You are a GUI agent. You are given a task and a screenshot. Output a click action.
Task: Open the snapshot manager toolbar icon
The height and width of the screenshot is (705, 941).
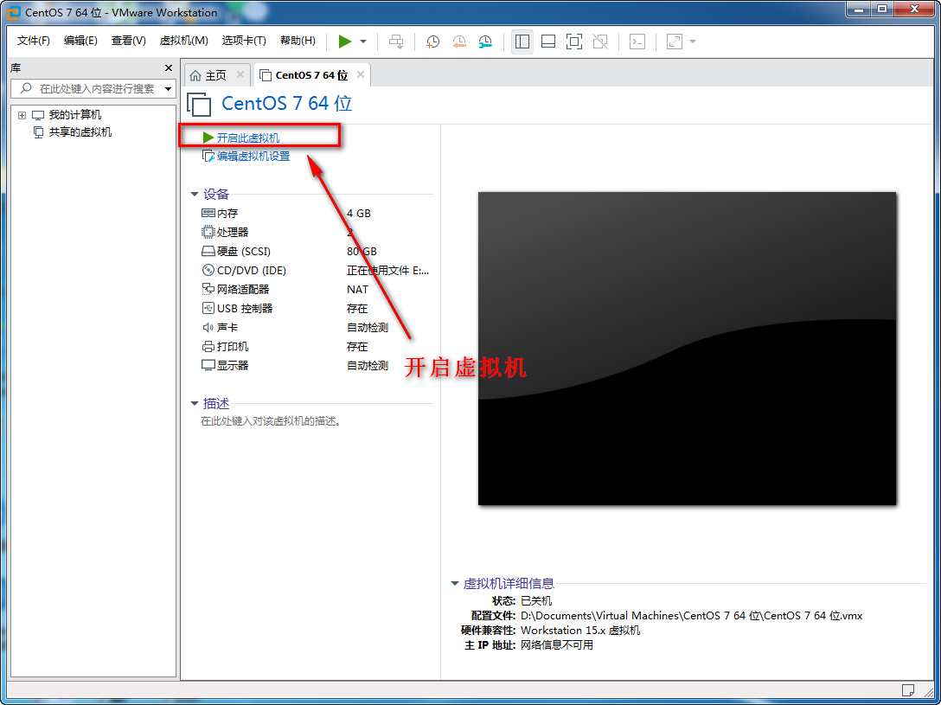click(x=485, y=42)
